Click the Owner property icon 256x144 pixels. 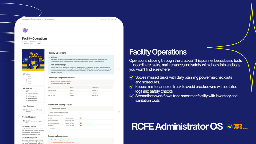[x=23, y=42]
